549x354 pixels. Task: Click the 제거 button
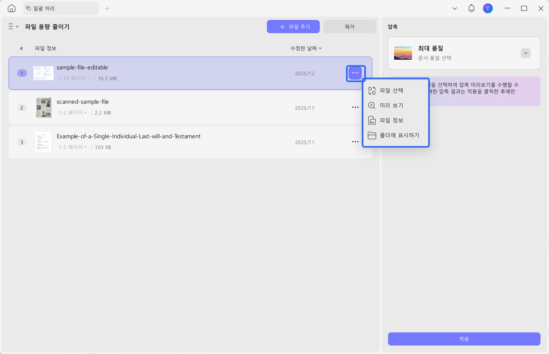click(x=350, y=27)
